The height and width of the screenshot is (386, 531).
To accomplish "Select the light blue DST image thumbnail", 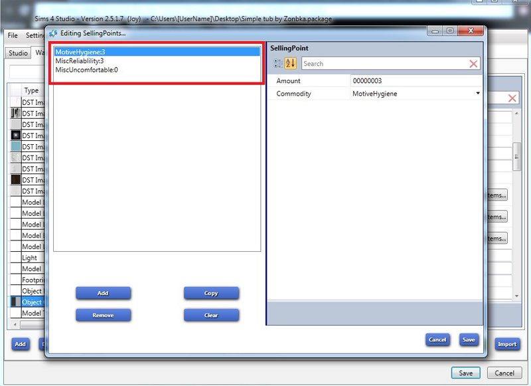I will (x=16, y=147).
